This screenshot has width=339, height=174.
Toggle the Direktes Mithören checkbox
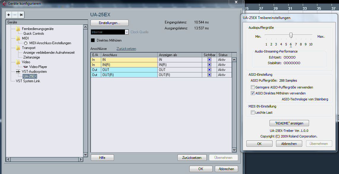click(93, 40)
